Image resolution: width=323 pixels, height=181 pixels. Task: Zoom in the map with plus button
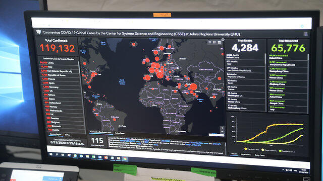point(222,128)
